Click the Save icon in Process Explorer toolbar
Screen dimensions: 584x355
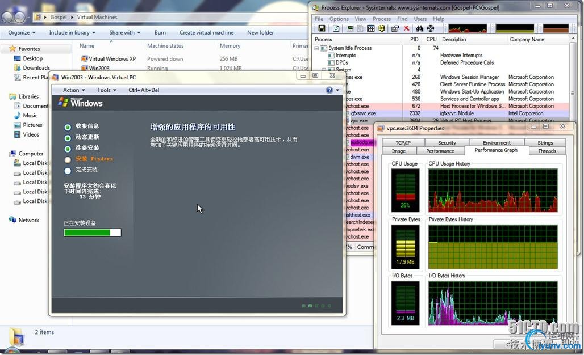click(x=322, y=28)
